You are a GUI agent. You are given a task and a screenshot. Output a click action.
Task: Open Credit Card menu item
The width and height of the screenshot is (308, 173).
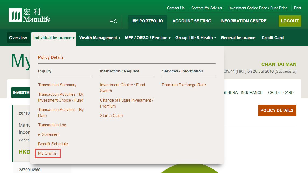click(x=272, y=38)
